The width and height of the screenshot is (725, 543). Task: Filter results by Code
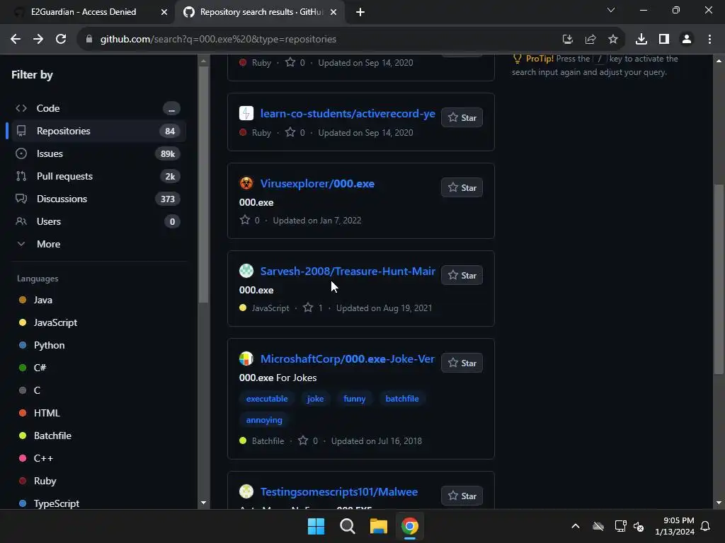click(96, 108)
